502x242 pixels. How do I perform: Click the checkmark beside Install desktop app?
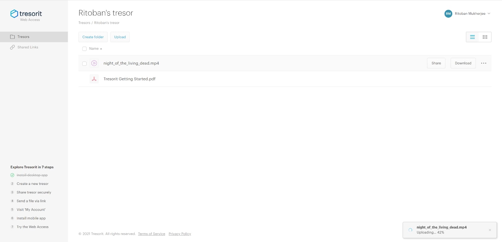click(x=12, y=175)
